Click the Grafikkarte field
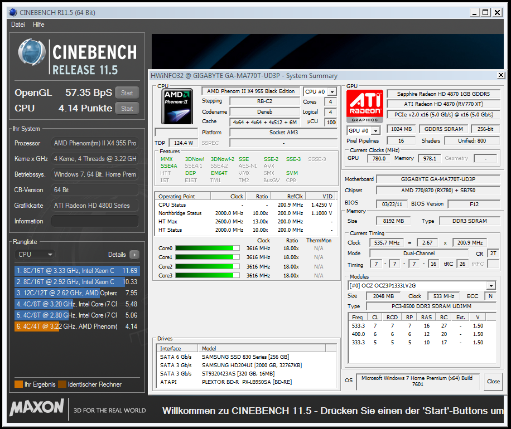The image size is (511, 429). [95, 206]
